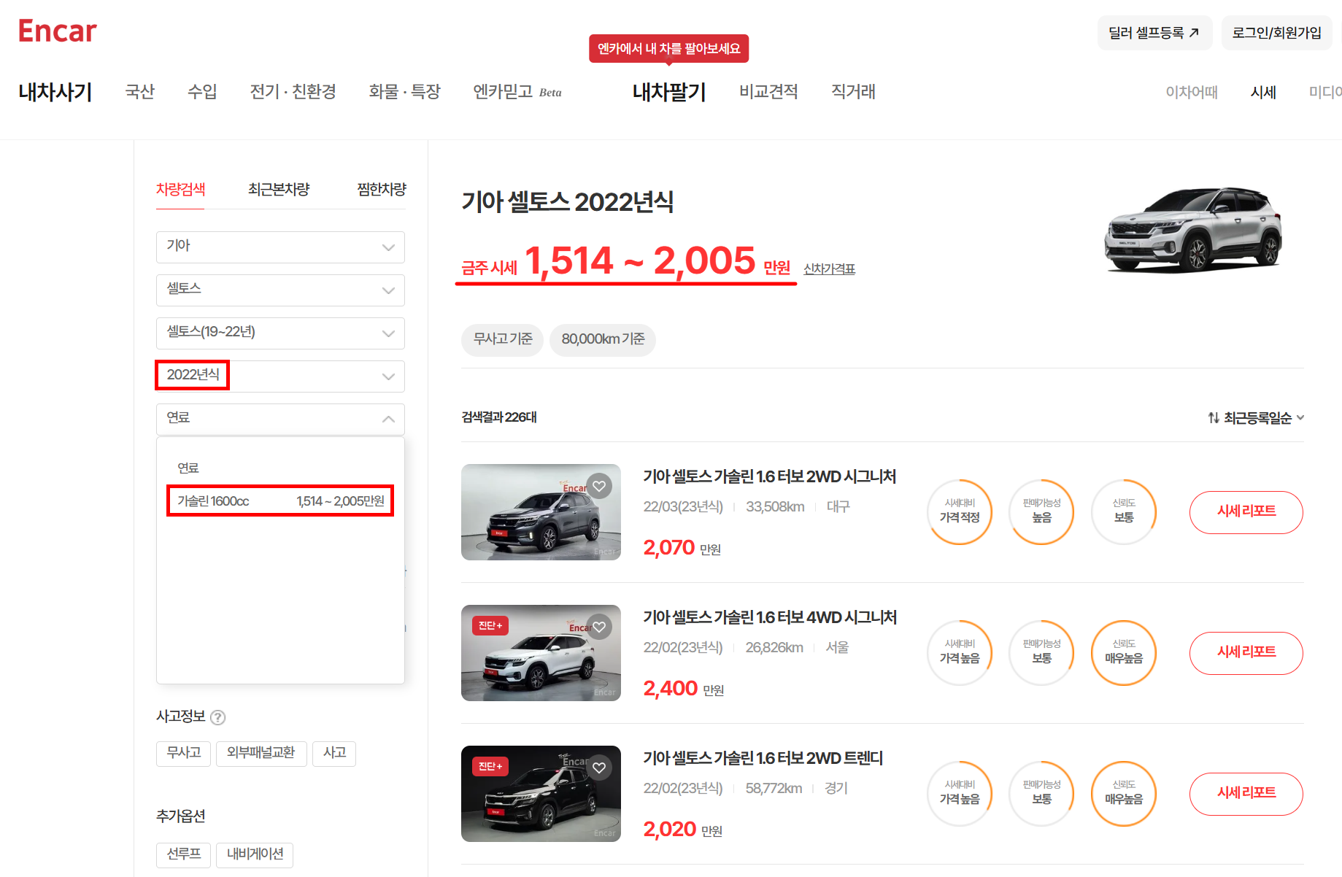Open the 내차팔기 menu

[669, 92]
